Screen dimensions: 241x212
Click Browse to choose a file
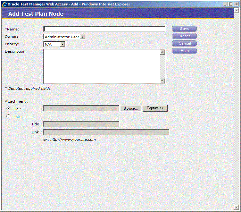[x=131, y=108]
